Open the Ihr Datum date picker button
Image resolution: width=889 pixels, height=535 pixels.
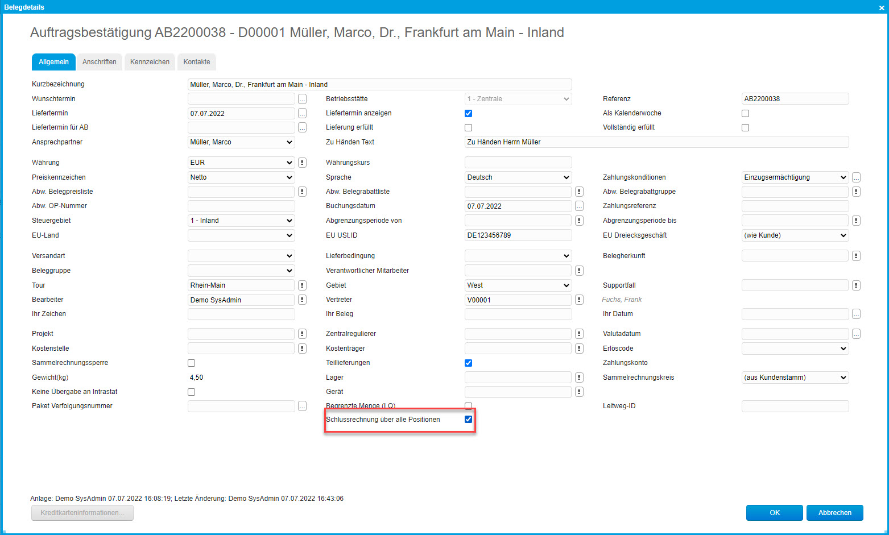coord(856,314)
